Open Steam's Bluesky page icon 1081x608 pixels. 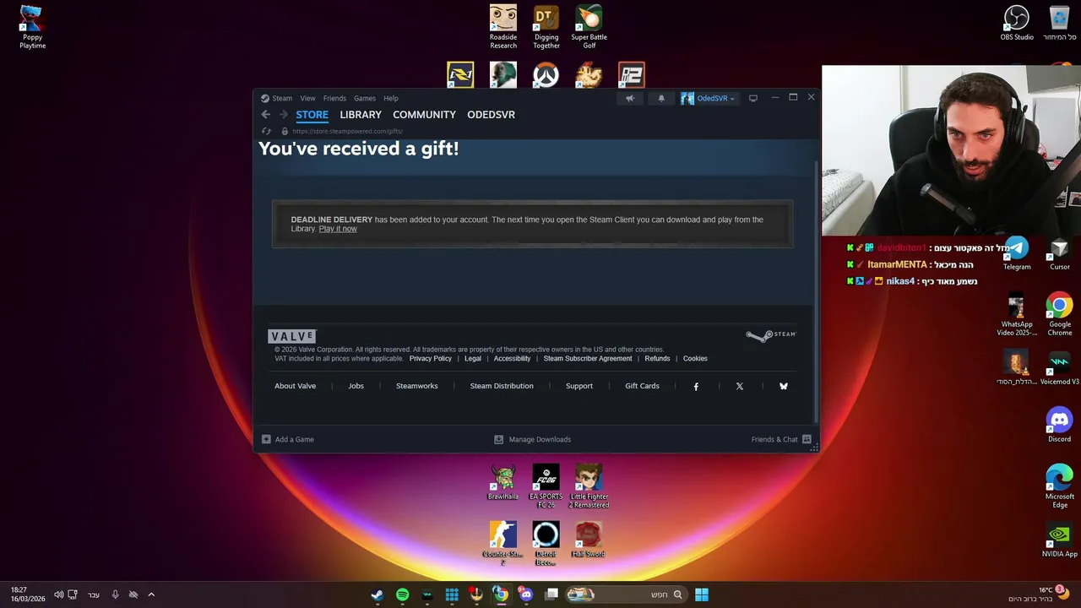pos(784,386)
